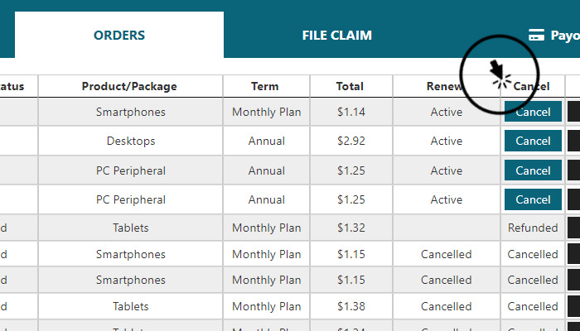Cancel the Desktops annual order
Screen dimensions: 580x331
point(533,141)
